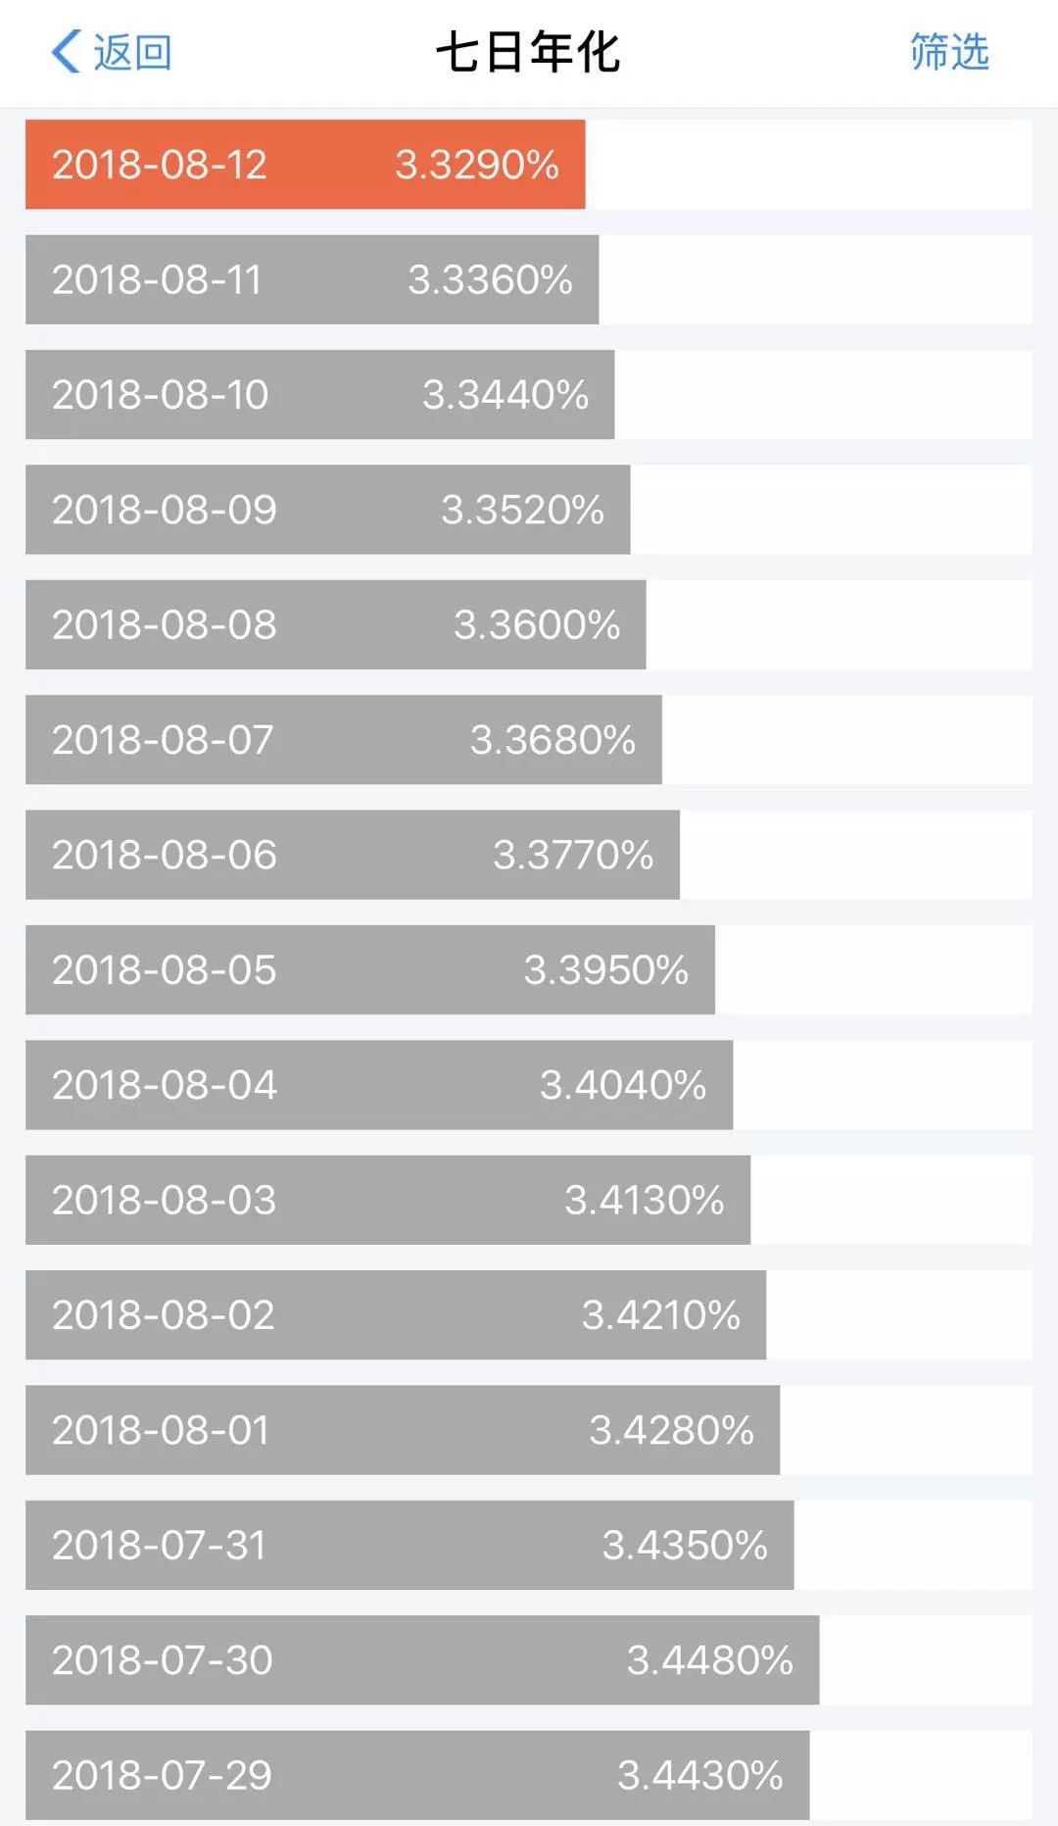Viewport: 1058px width, 1826px height.
Task: Pick the 2018-08-06 row at 3.3770%
Action: pyautogui.click(x=352, y=855)
